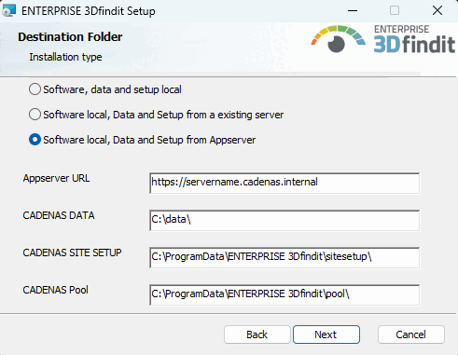Click the ENTERPRISE 3Dfindit logo
The height and width of the screenshot is (355, 458).
click(383, 39)
